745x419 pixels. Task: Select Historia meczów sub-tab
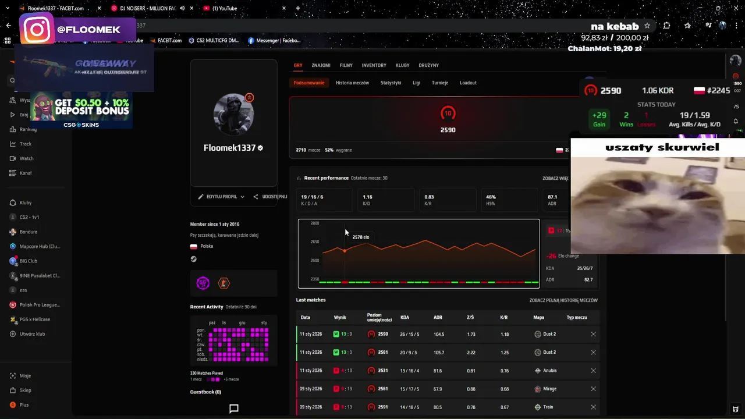point(352,83)
